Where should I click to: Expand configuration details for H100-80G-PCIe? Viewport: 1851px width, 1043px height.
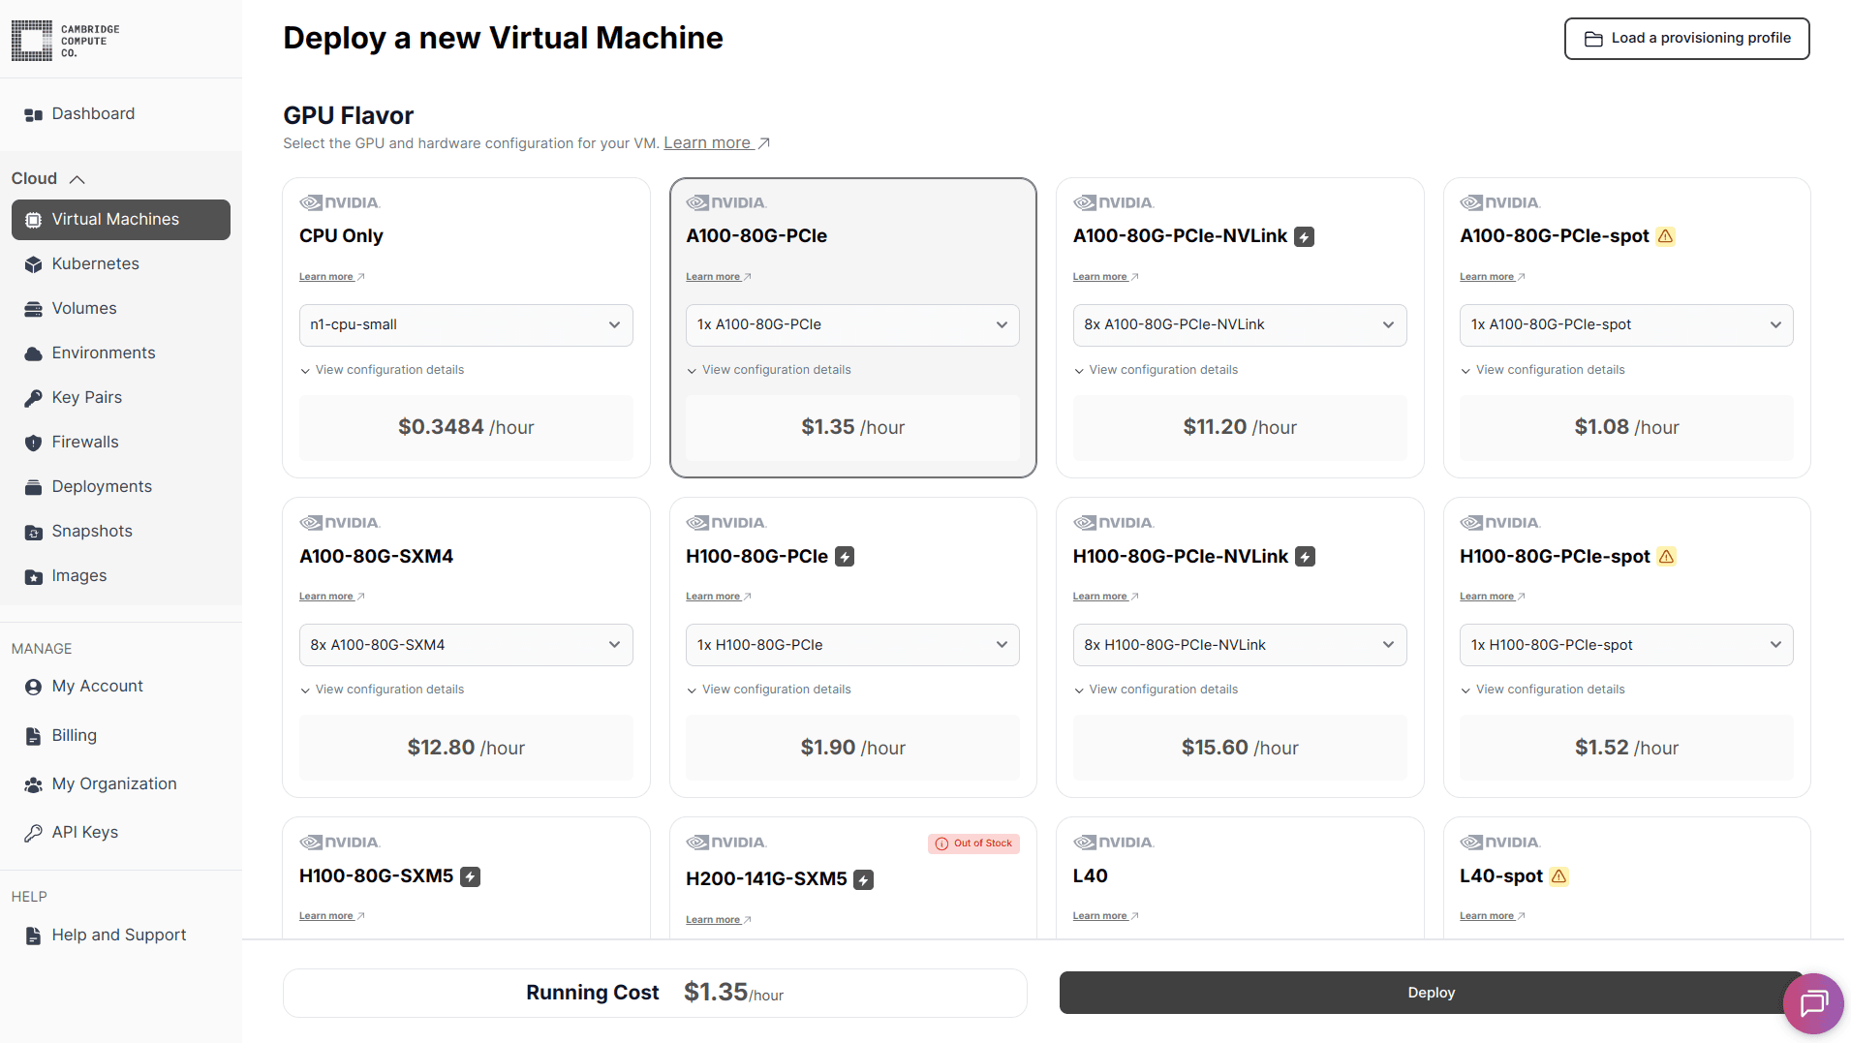pyautogui.click(x=768, y=689)
